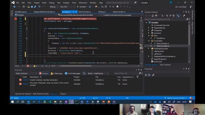Viewport: 205px width, 115px height.
Task: Open the Task Runner Explorer tab
Action: (23, 94)
